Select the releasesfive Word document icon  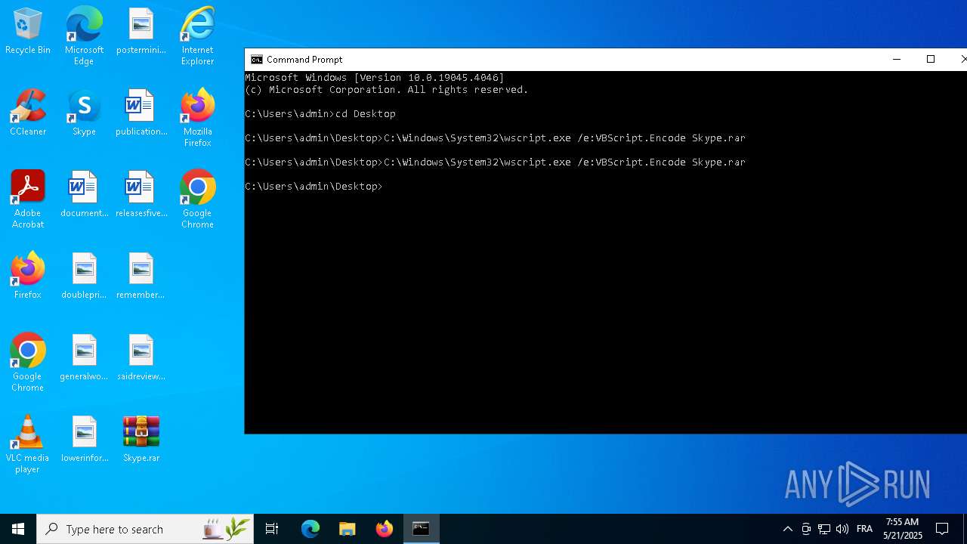tap(141, 195)
